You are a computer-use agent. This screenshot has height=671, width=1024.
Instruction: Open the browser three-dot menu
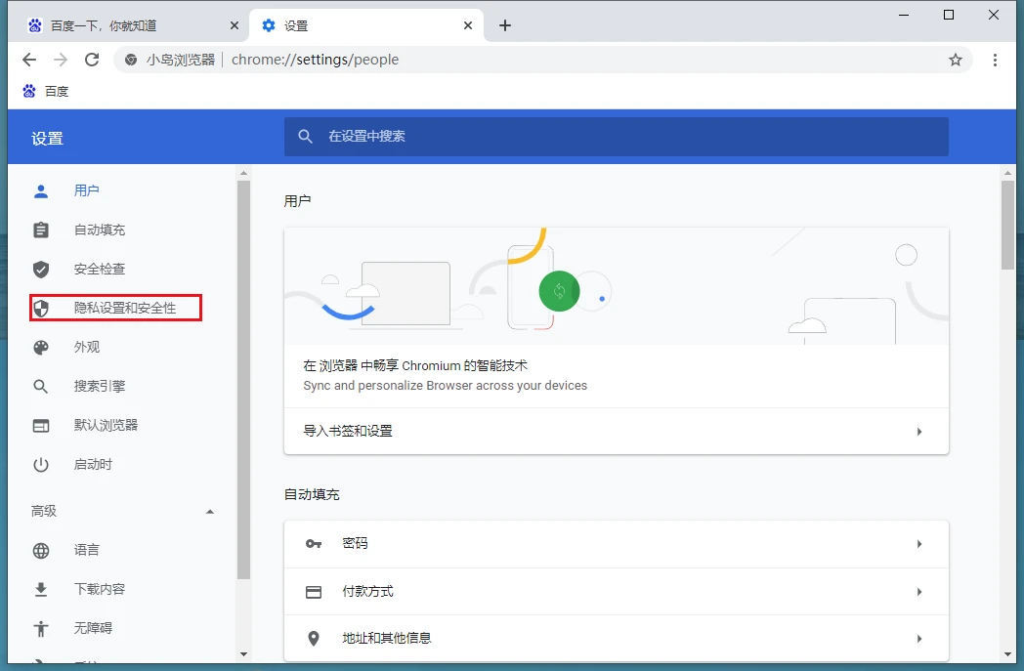[995, 60]
